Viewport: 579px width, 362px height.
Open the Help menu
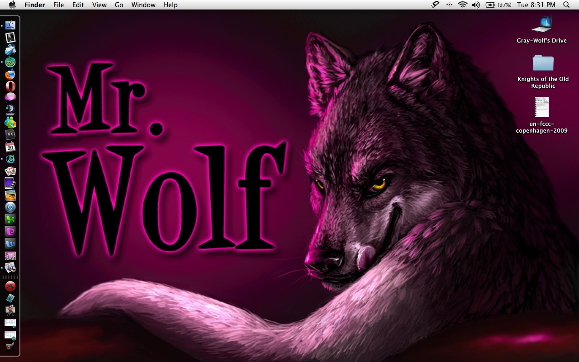171,5
